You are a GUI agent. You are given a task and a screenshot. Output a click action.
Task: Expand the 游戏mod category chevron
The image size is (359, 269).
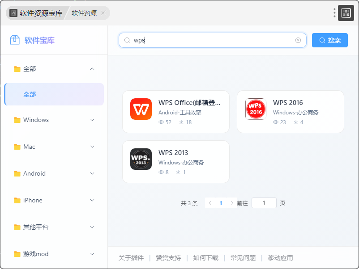coord(92,254)
